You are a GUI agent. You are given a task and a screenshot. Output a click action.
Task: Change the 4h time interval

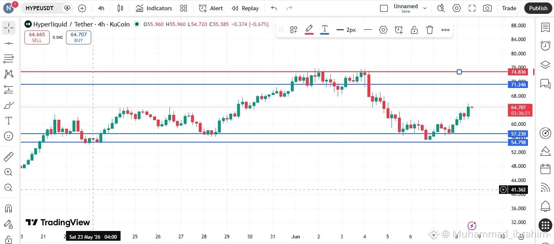pyautogui.click(x=101, y=8)
